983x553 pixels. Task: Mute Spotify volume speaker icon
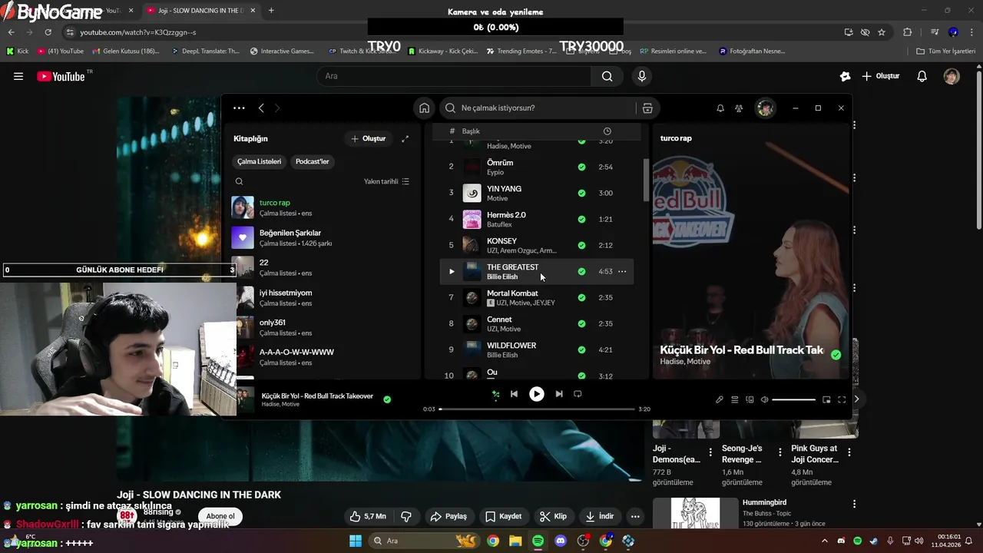(764, 399)
